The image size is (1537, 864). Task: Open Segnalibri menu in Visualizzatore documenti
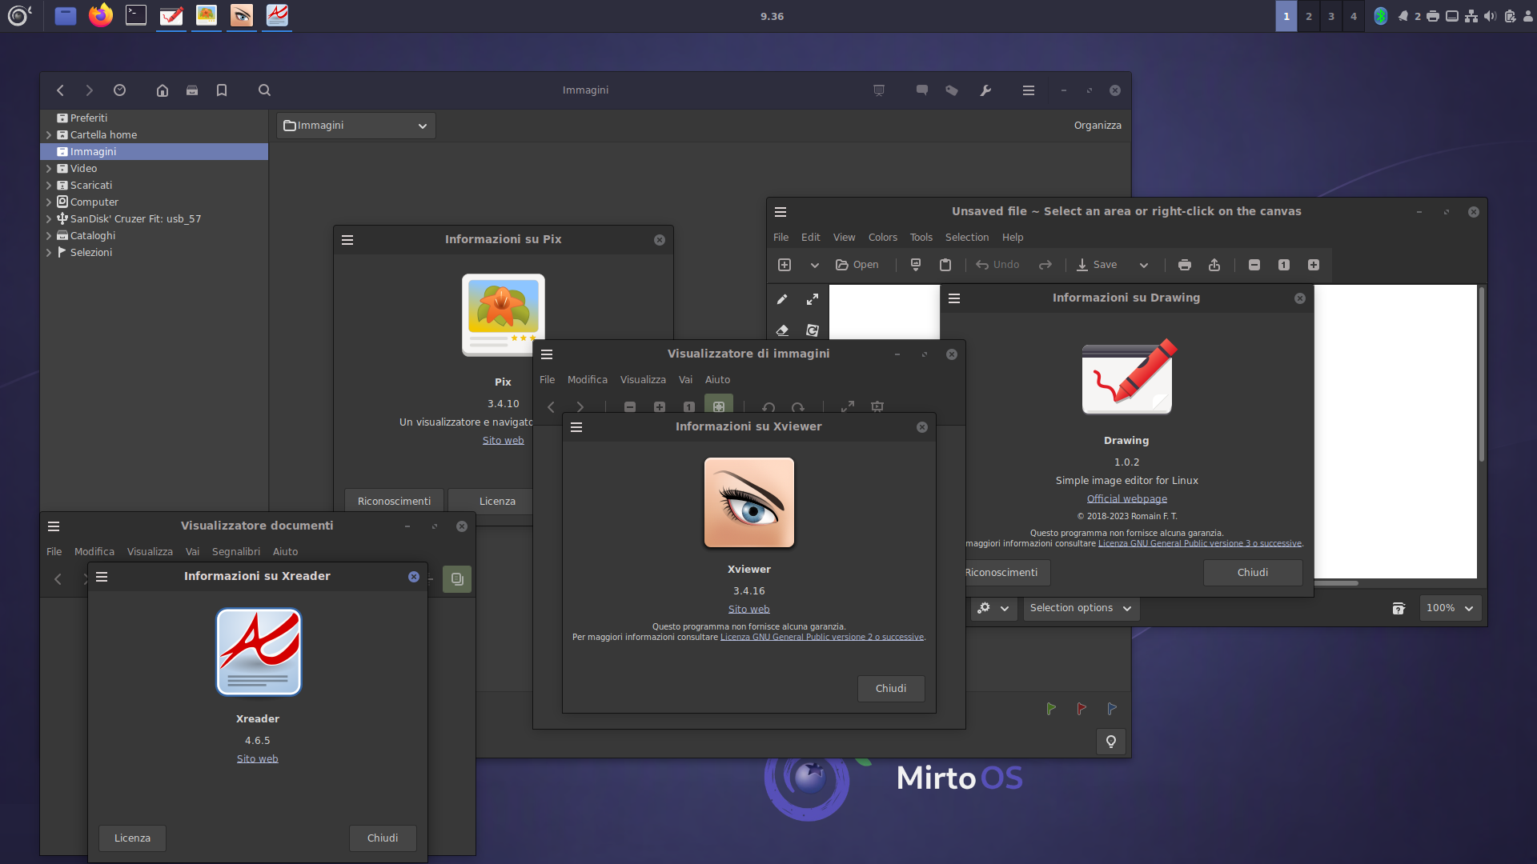[x=236, y=552]
